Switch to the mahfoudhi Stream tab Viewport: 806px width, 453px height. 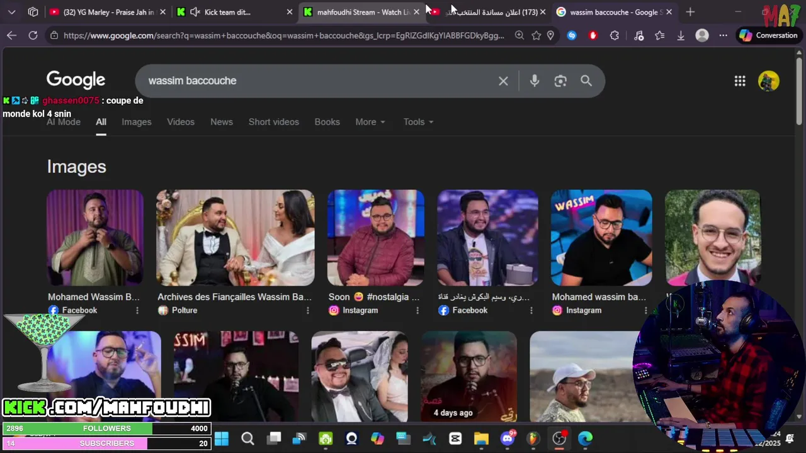[360, 12]
